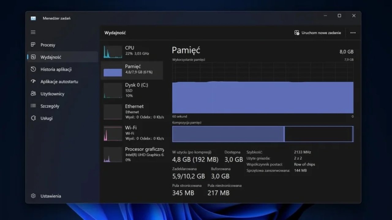Viewport: 392px width, 220px height.
Task: Open the three-dots more options menu
Action: 353,33
